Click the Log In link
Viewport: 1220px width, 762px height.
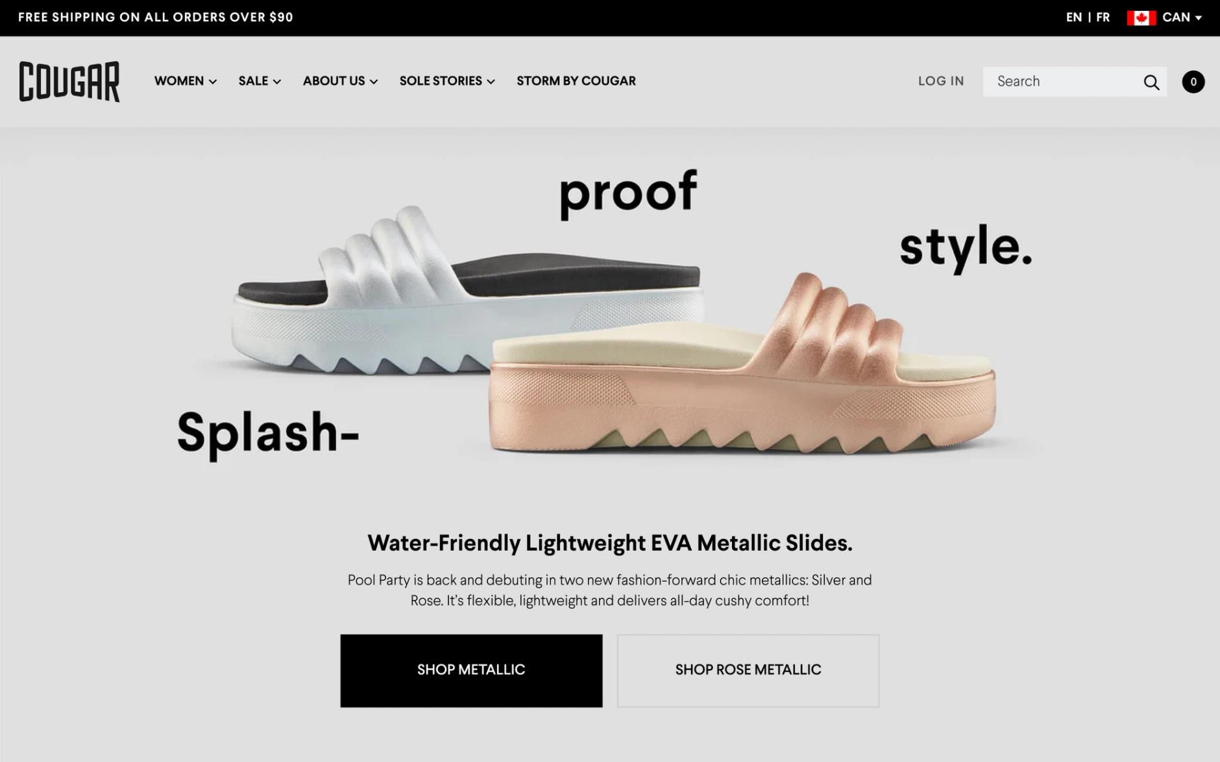click(941, 81)
